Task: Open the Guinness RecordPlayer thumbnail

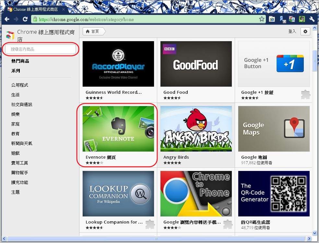Action: tap(118, 64)
